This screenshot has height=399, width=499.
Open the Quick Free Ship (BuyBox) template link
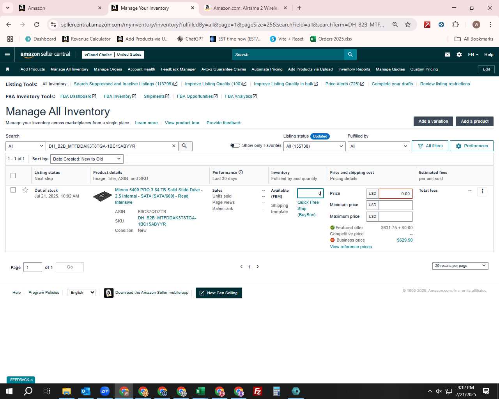point(308,208)
